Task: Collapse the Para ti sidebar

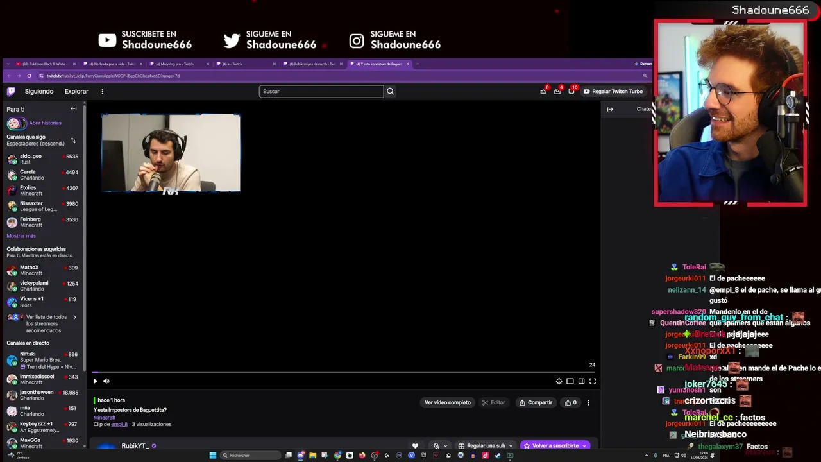Action: tap(74, 109)
